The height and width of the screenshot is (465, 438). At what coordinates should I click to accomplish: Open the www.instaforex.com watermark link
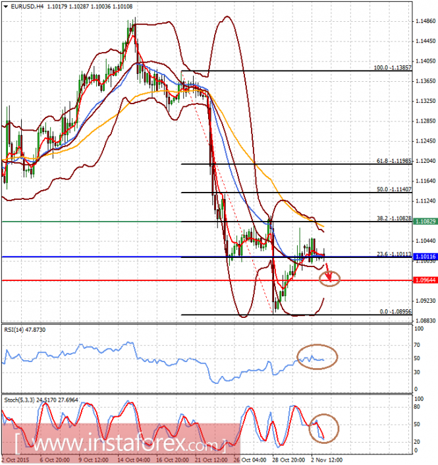point(120,443)
